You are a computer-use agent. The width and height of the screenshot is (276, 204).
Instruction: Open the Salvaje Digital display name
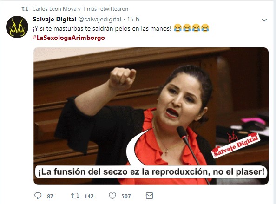54,19
